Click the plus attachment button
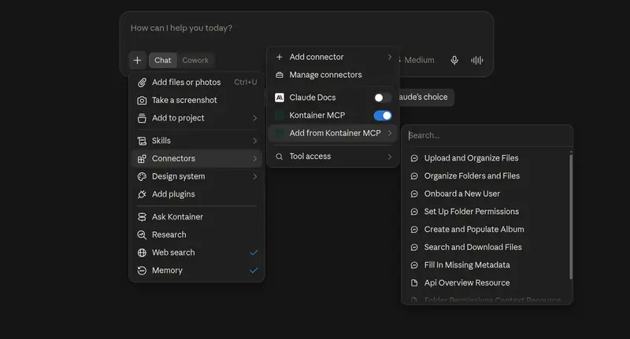The height and width of the screenshot is (339, 630). pos(137,61)
